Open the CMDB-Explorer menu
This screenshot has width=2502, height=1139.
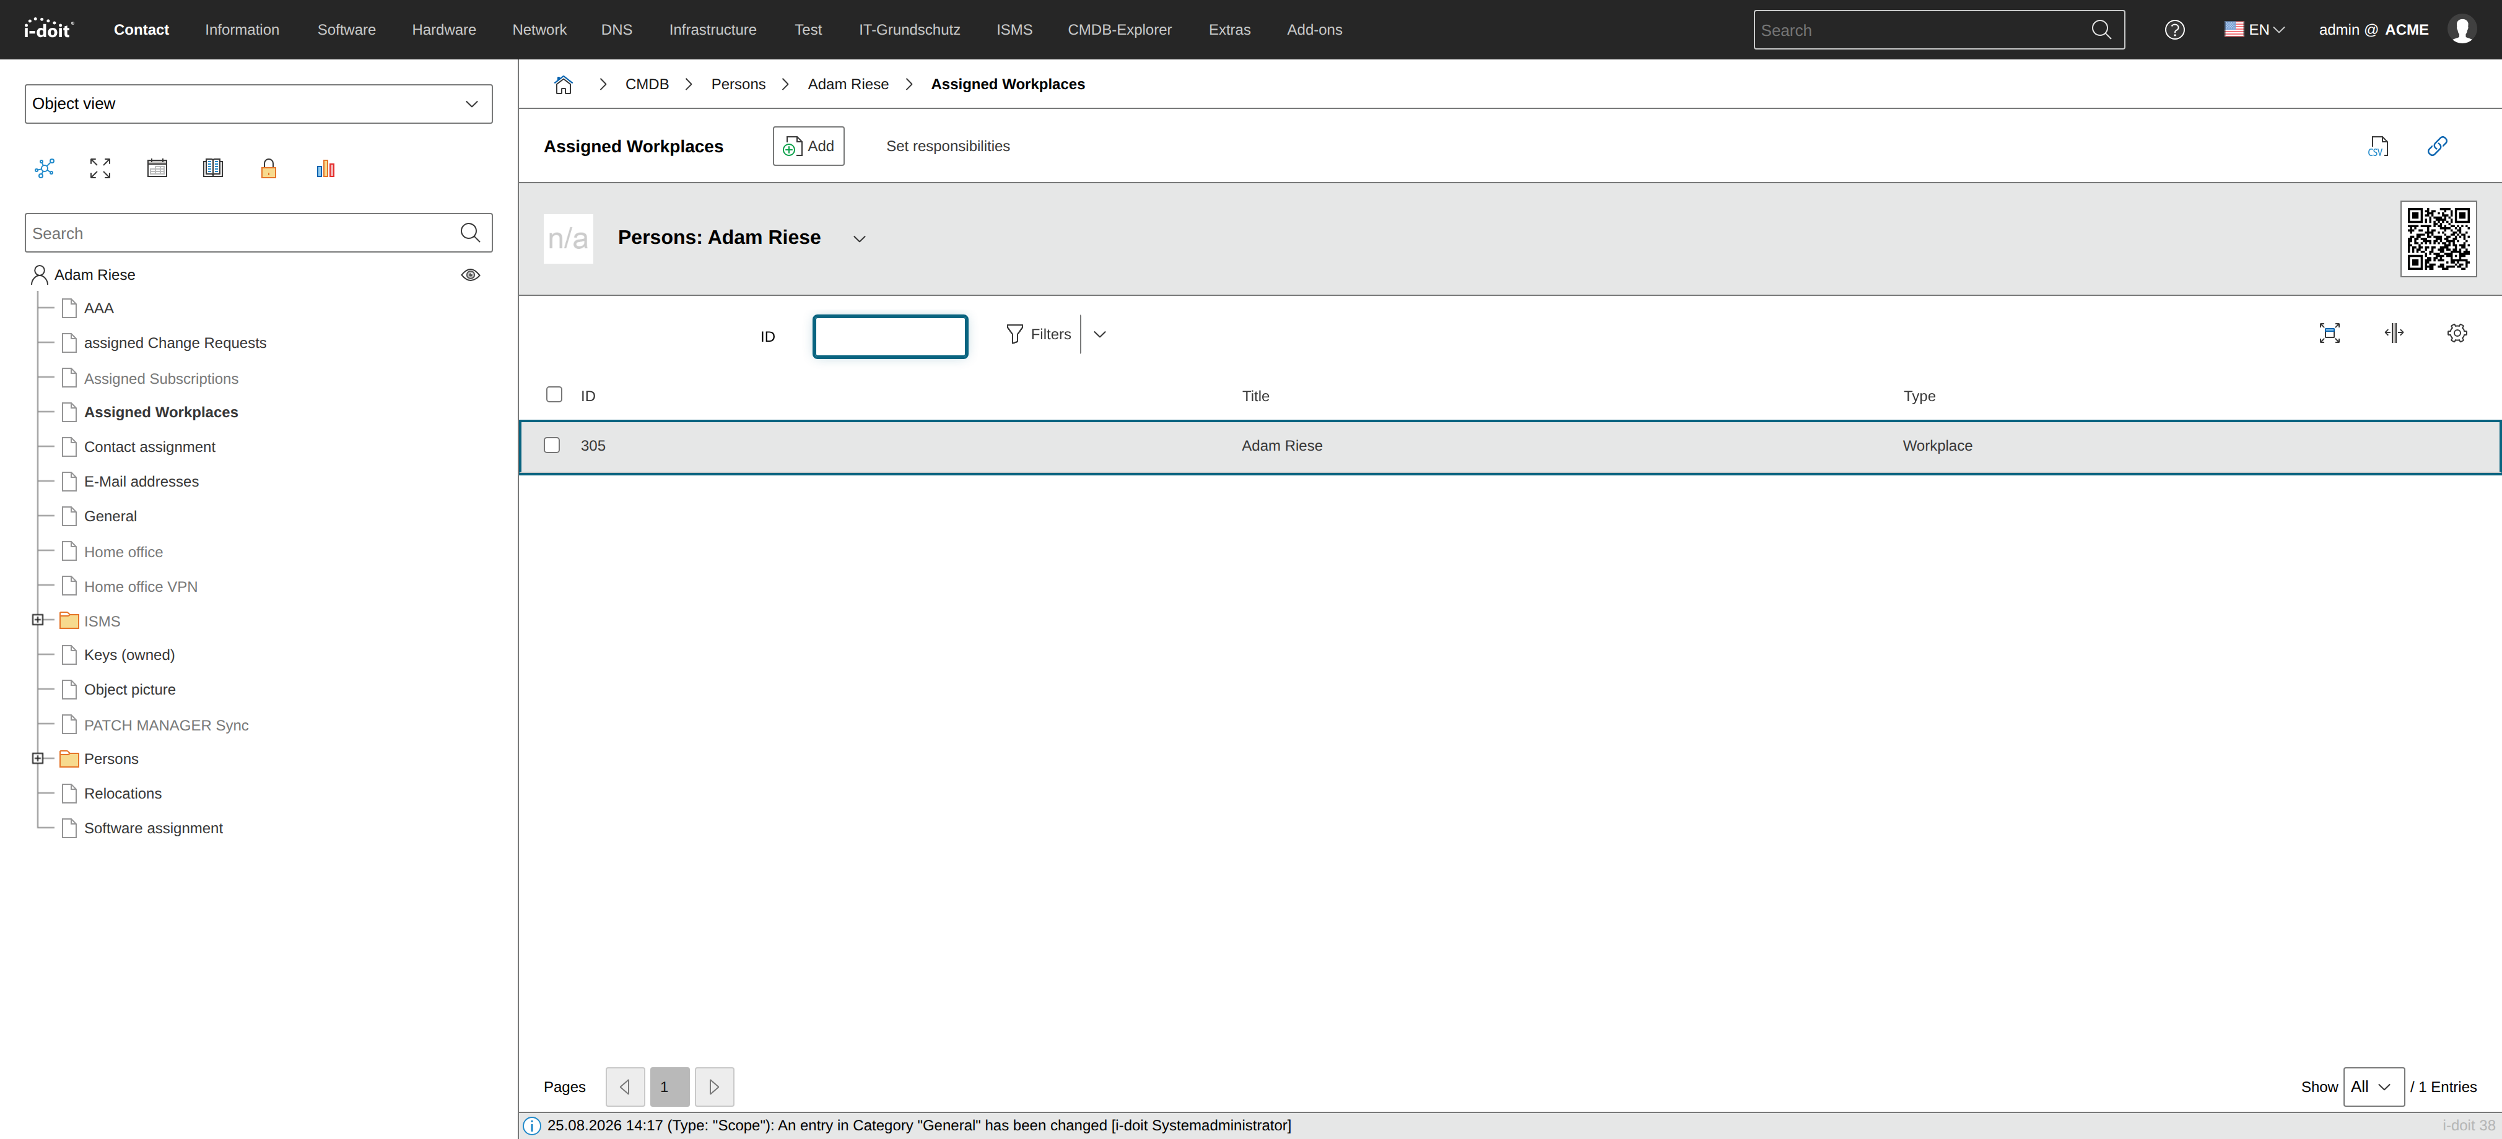1120,30
